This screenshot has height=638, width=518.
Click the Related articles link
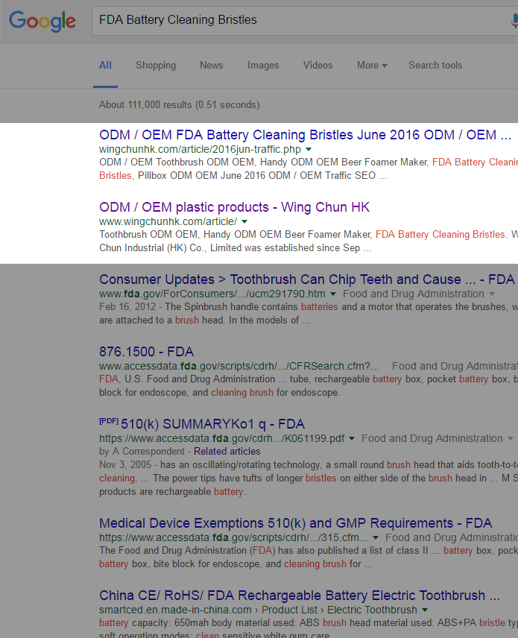pos(227,451)
